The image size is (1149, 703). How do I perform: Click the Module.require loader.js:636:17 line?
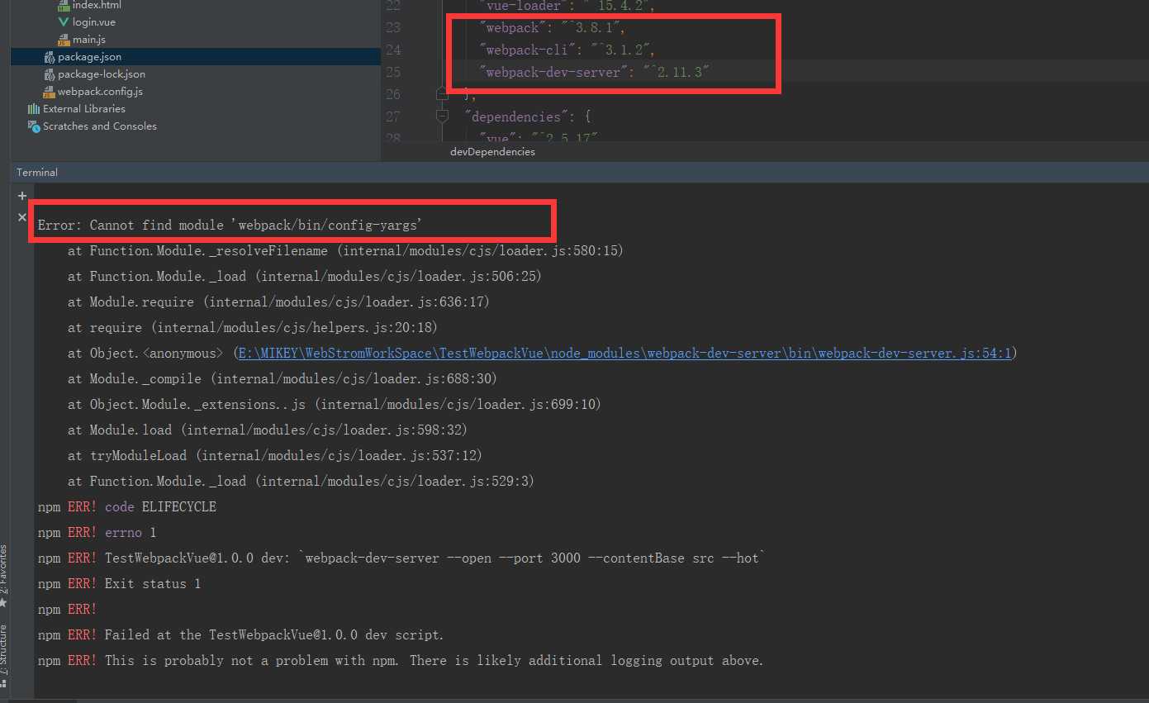click(x=278, y=302)
